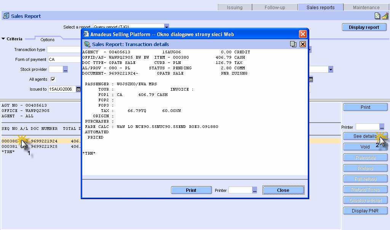390x230 pixels.
Task: Click the refresh document icon in header
Action: tap(377, 16)
